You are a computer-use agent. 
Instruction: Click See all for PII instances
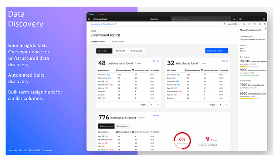(x=156, y=115)
